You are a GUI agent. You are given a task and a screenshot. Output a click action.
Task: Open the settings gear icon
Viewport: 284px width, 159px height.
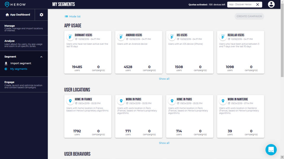[x=41, y=15]
